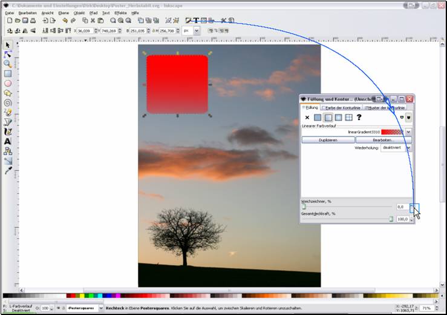Select the Rectangle tool
This screenshot has height=315, width=447.
8,74
